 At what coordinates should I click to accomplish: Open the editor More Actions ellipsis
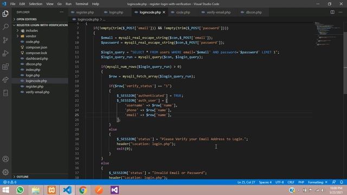pos(340,12)
